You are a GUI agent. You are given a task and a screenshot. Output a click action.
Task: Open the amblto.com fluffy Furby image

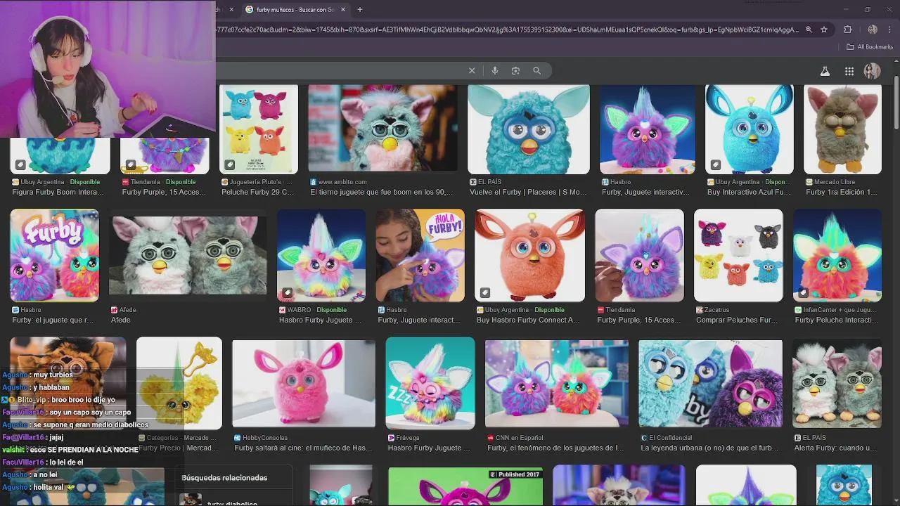point(383,129)
